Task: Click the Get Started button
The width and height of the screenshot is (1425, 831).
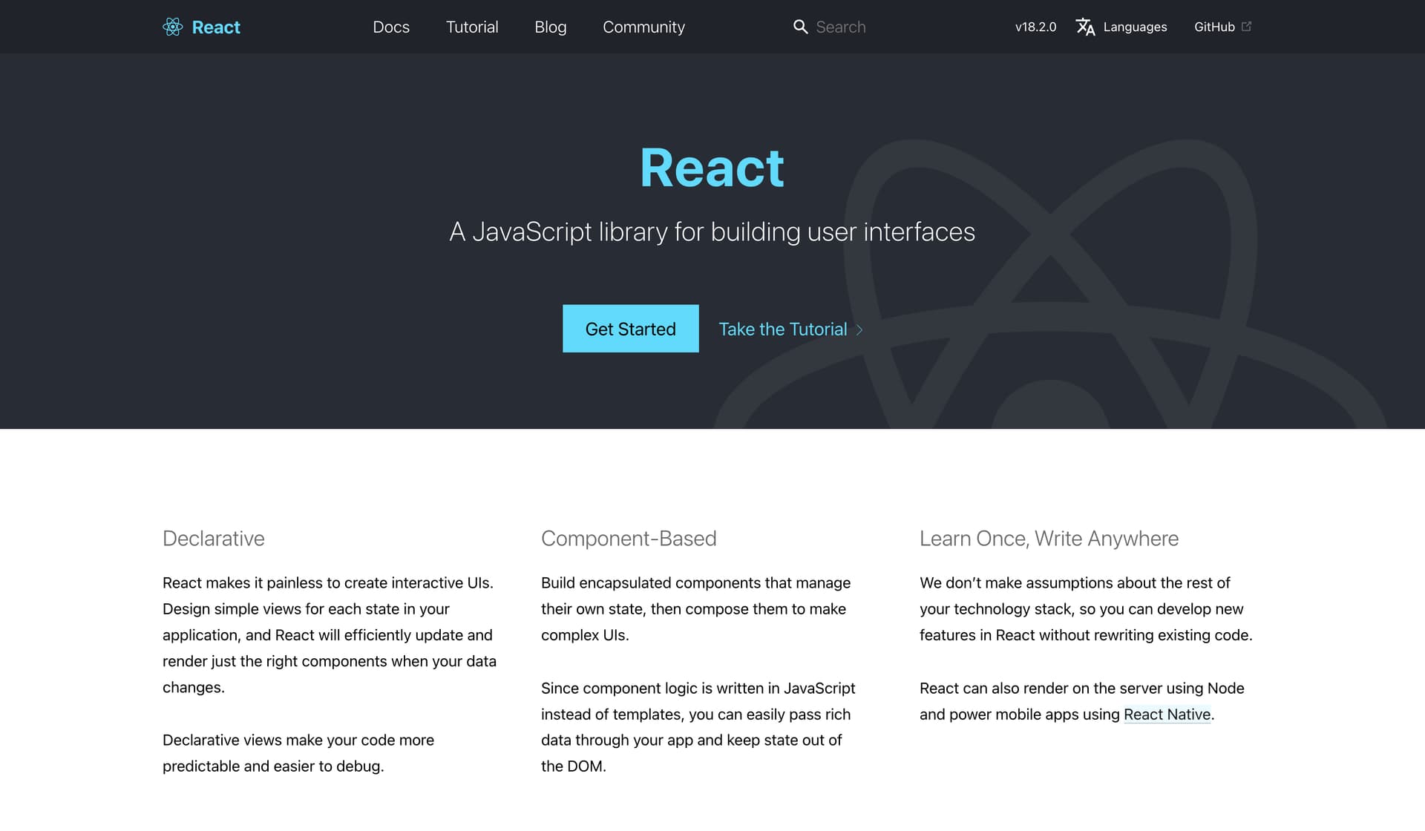Action: (x=630, y=329)
